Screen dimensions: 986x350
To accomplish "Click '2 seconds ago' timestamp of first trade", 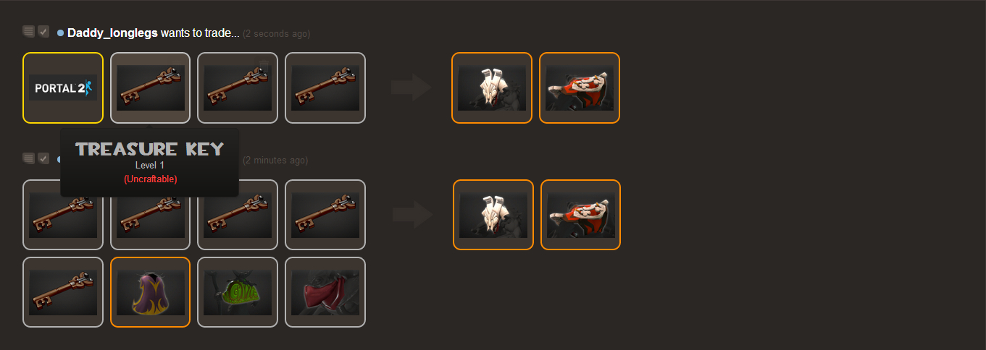I will (276, 34).
